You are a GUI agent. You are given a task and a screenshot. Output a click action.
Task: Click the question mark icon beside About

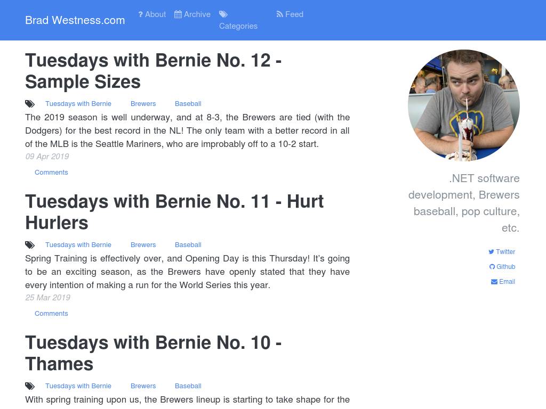(141, 14)
